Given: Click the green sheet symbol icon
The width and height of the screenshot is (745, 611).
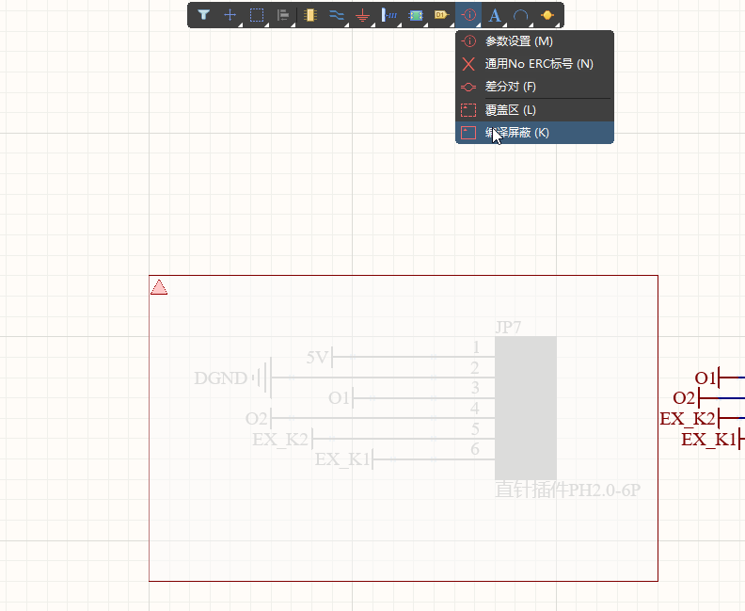Looking at the screenshot, I should click(x=416, y=15).
